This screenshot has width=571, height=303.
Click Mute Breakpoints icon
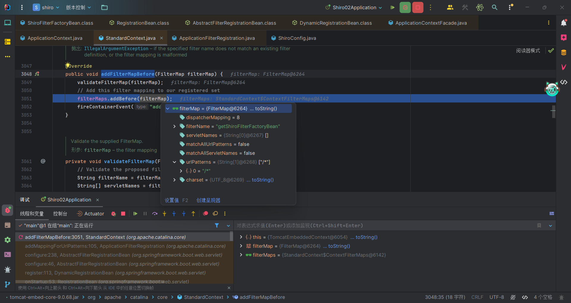(x=215, y=214)
